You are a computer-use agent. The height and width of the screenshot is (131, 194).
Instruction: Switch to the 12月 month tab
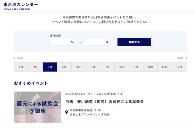[x=179, y=67]
